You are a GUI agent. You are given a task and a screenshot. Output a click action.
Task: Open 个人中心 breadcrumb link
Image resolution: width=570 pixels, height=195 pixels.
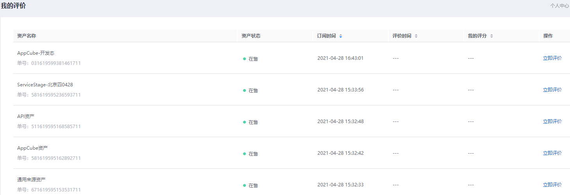(x=559, y=6)
